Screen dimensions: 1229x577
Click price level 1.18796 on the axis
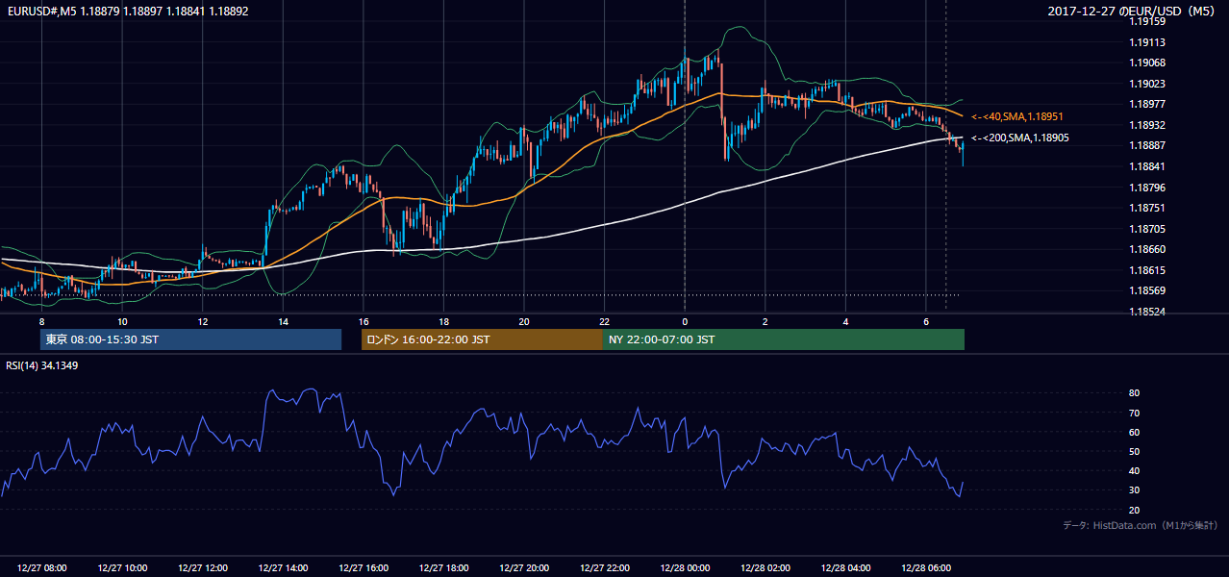click(x=1147, y=188)
